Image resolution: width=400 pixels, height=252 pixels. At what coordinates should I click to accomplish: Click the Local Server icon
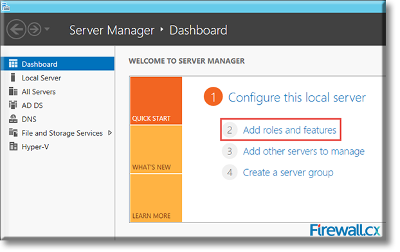click(13, 77)
